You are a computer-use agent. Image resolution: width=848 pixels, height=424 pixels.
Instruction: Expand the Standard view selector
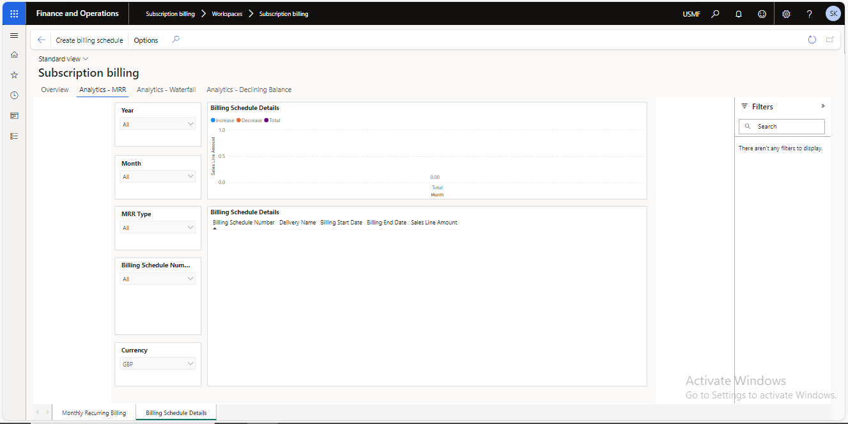[63, 59]
